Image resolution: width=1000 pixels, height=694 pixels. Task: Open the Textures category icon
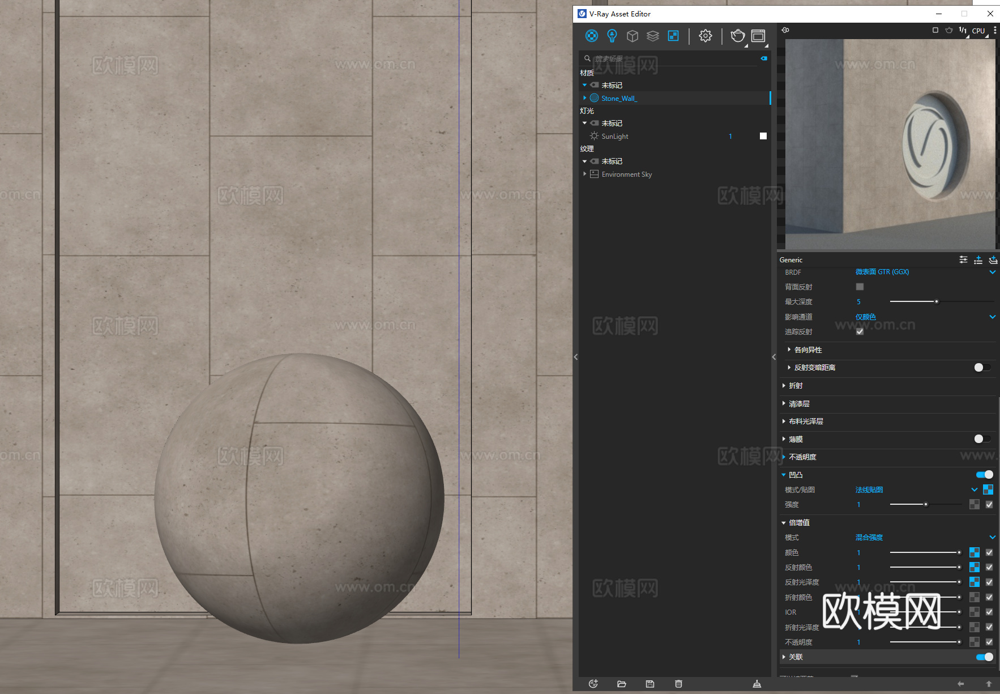point(673,36)
